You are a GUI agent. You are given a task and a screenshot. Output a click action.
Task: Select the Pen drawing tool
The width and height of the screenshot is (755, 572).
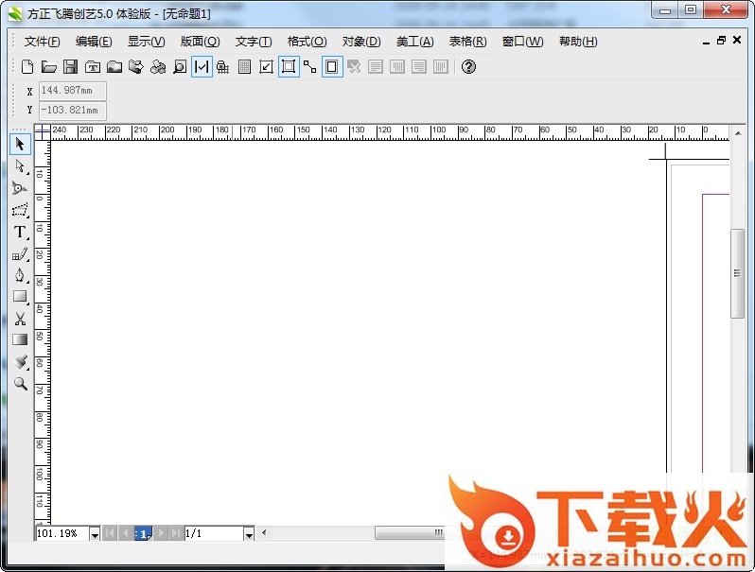coord(20,275)
